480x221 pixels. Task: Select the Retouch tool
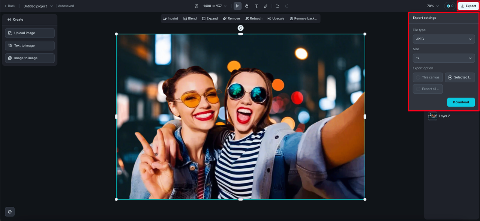[x=254, y=18]
